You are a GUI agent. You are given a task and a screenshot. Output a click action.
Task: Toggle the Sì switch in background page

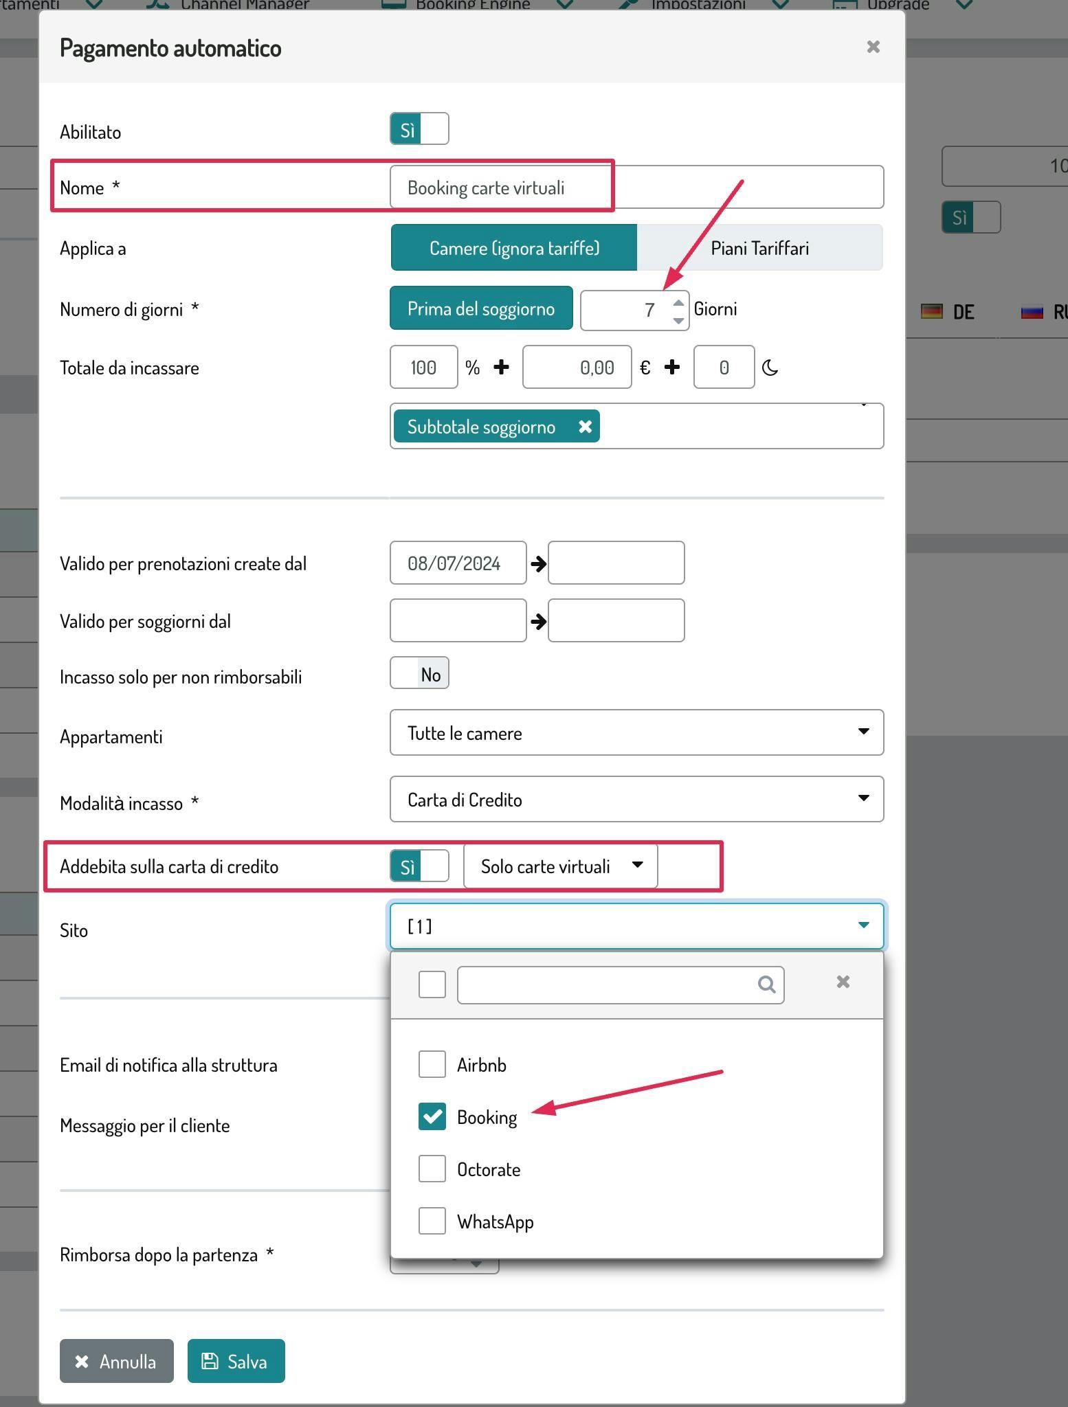(970, 217)
